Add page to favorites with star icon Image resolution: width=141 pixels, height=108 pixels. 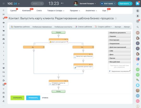tap(116, 18)
